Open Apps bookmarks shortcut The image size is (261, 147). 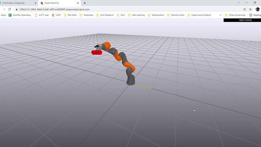3,15
